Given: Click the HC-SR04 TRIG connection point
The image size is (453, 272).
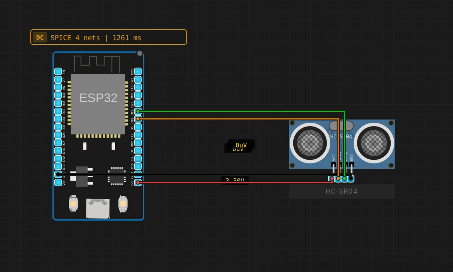Looking at the screenshot, I should (338, 178).
